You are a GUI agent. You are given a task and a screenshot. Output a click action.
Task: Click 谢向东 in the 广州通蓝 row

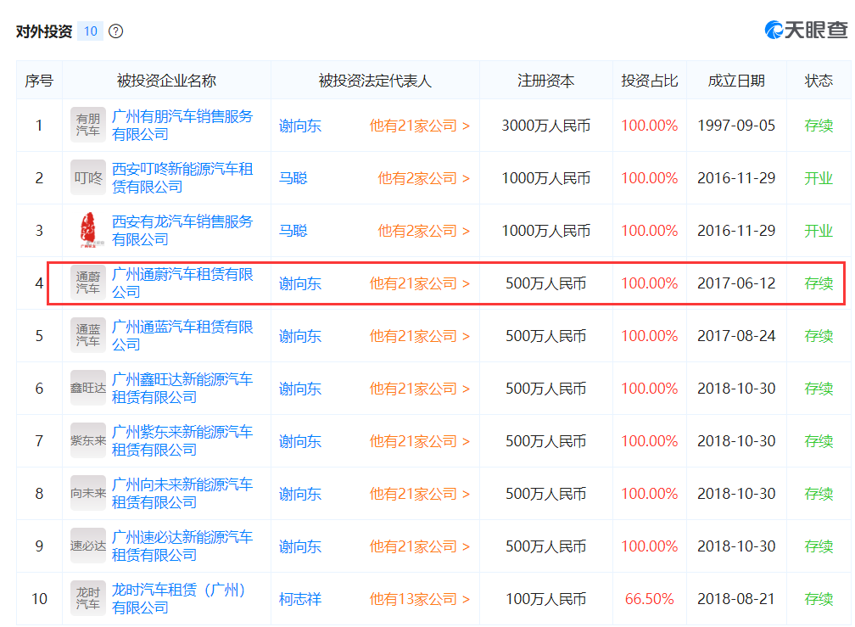[x=300, y=336]
